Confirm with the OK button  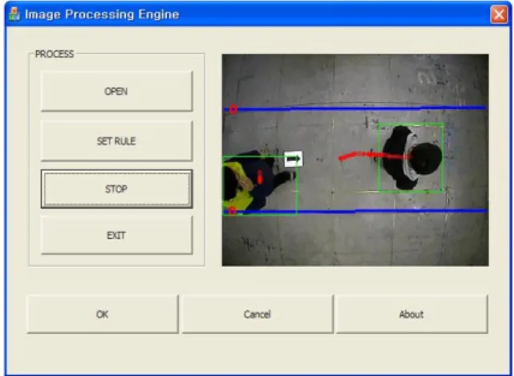(x=103, y=314)
